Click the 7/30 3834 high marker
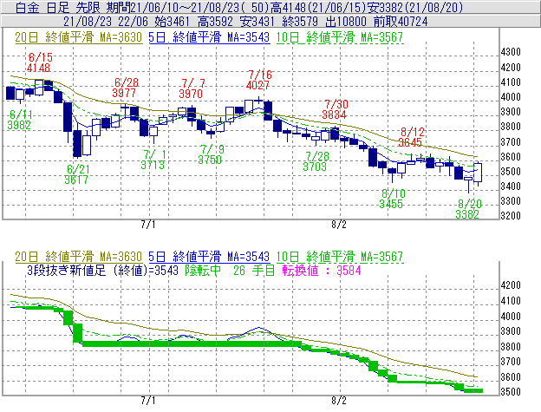This screenshot has width=541, height=412. pyautogui.click(x=336, y=109)
